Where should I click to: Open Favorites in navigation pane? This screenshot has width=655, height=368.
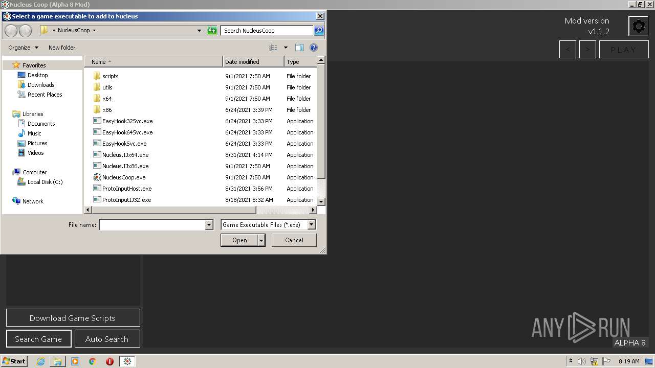(x=34, y=65)
